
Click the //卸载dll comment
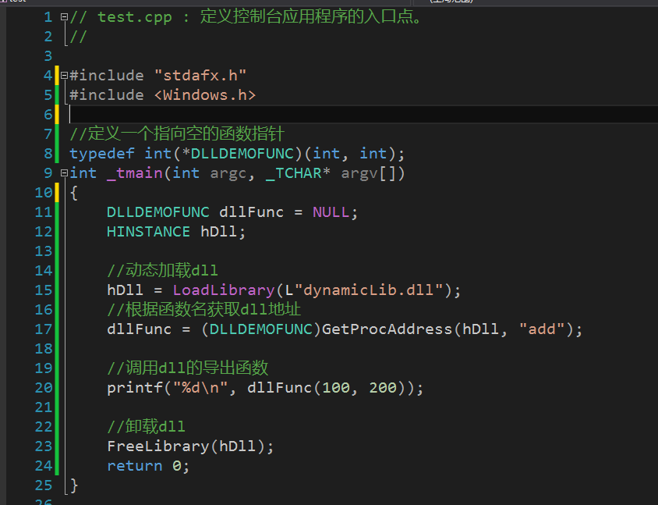point(146,426)
